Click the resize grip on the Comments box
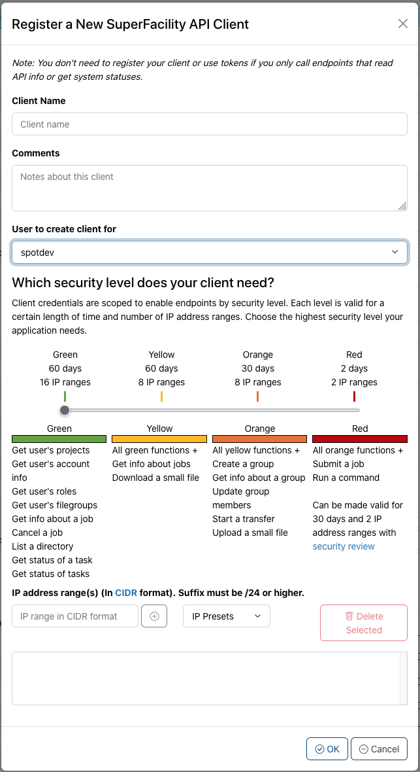 point(402,205)
